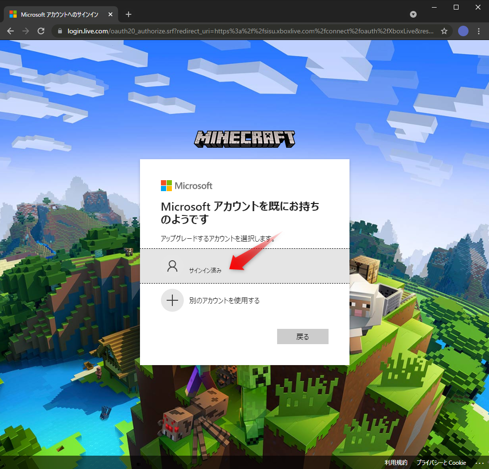Select 別のアカウントを使用する option
This screenshot has width=489, height=469.
click(224, 300)
